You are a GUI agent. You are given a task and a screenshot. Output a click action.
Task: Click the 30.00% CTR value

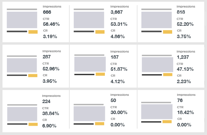pos(119,112)
